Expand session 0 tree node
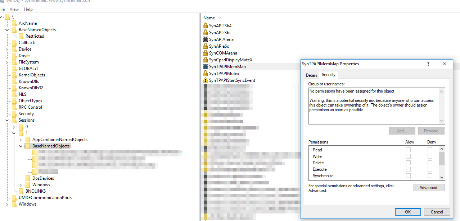The image size is (460, 221). pyautogui.click(x=14, y=127)
